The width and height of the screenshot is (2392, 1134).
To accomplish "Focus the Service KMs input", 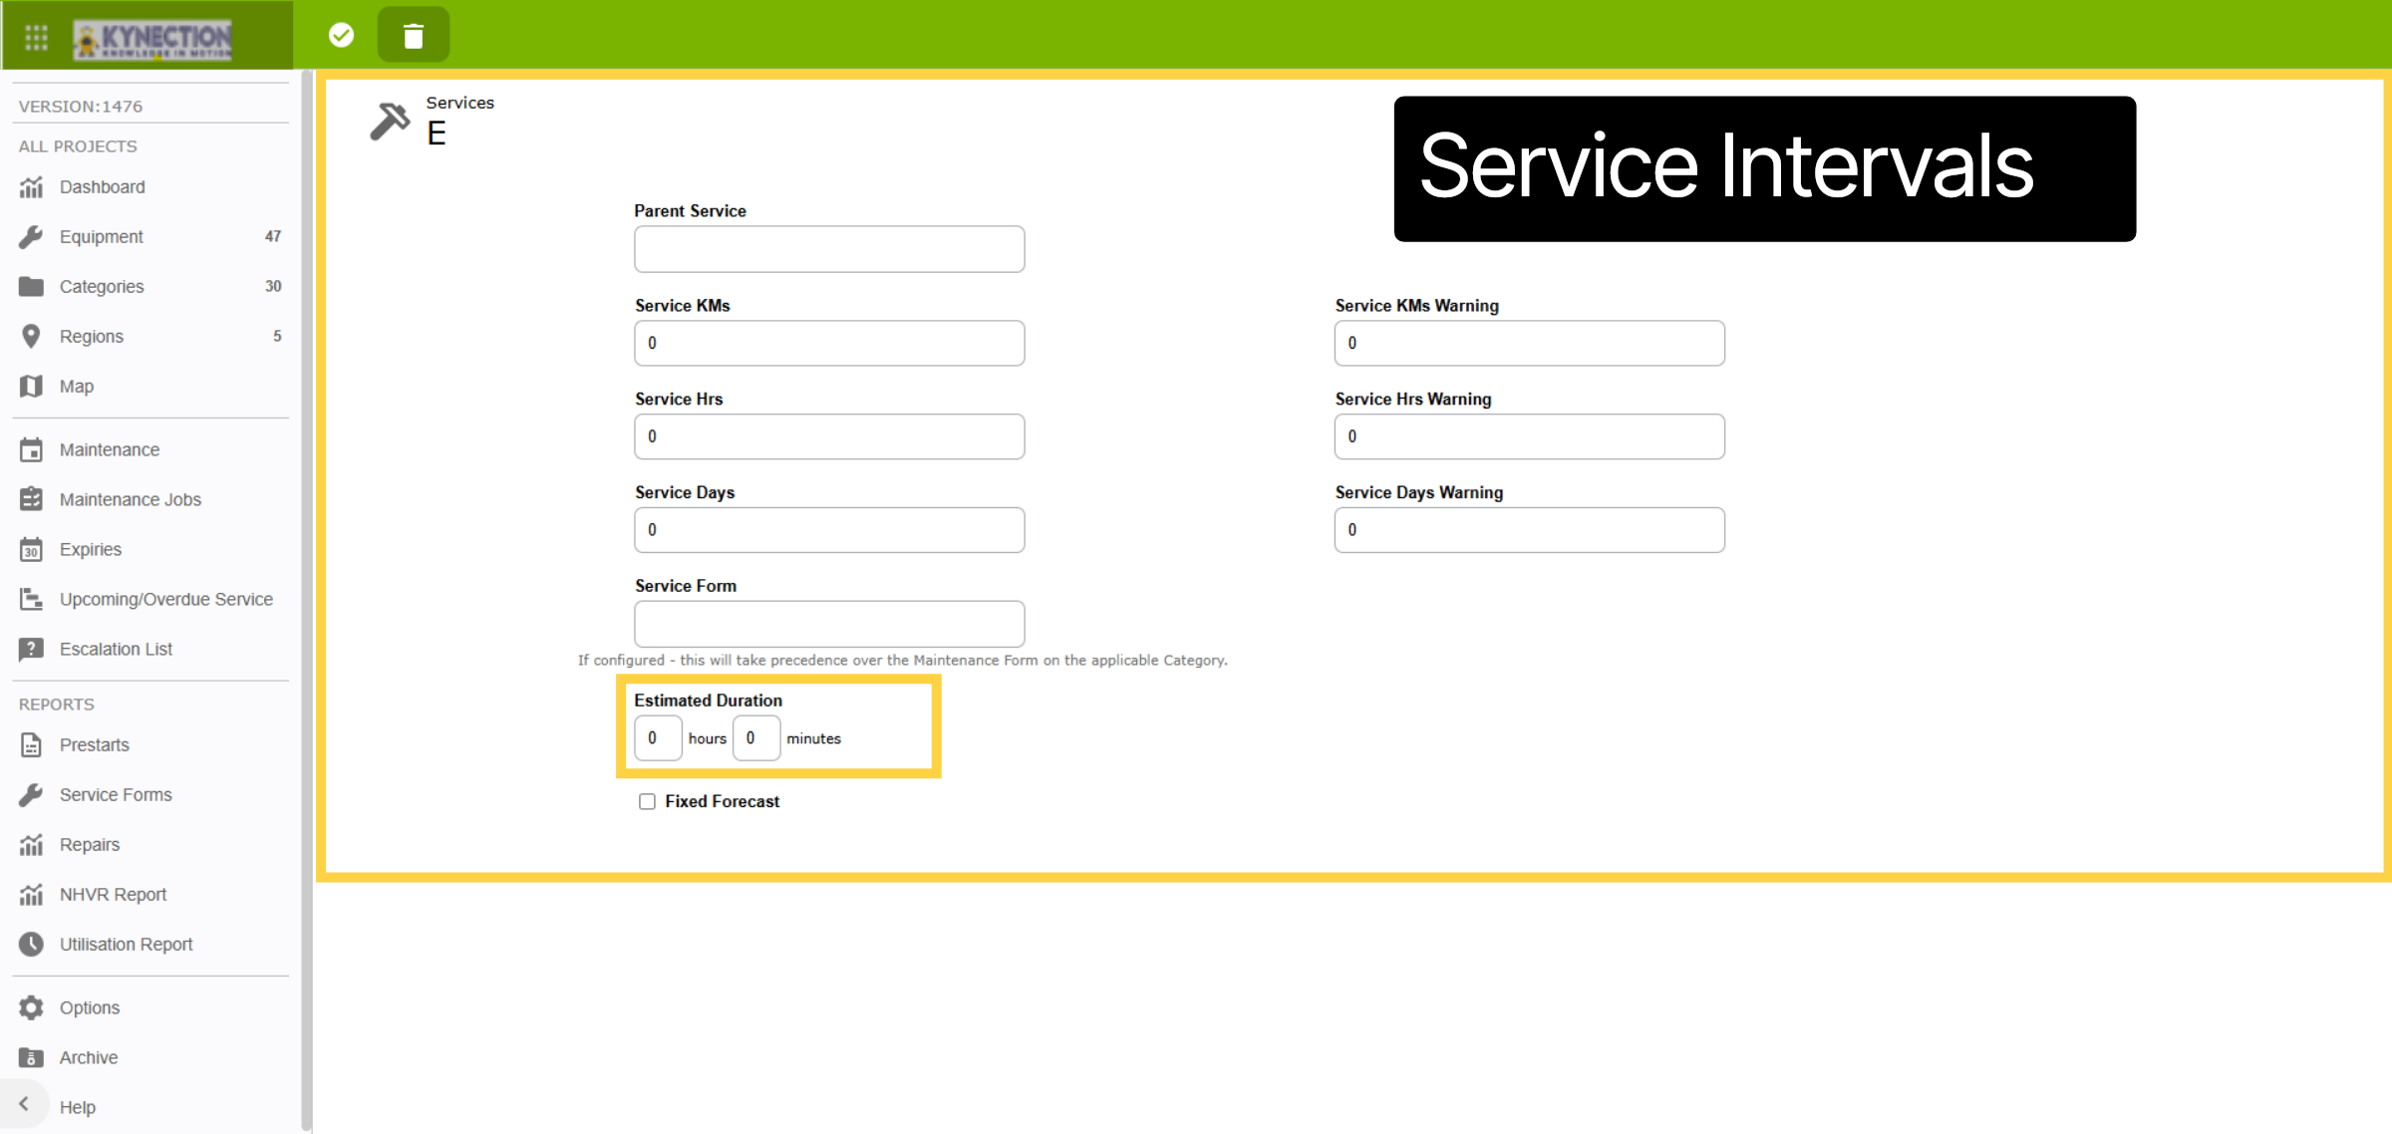I will click(829, 343).
